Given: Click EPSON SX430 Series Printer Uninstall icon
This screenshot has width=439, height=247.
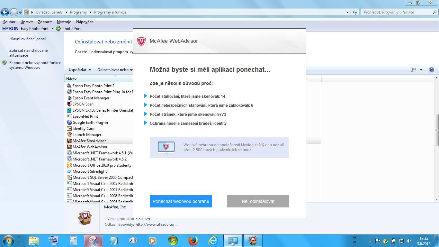Looking at the screenshot, I should point(69,110).
